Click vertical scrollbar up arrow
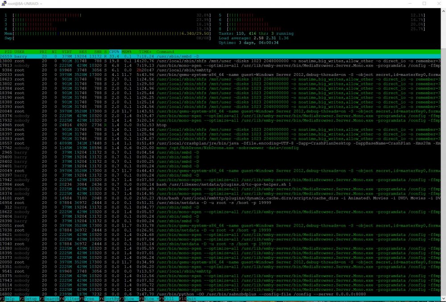This screenshot has height=302, width=446. point(443,11)
